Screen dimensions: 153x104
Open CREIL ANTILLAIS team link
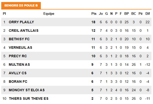pyautogui.click(x=24, y=30)
